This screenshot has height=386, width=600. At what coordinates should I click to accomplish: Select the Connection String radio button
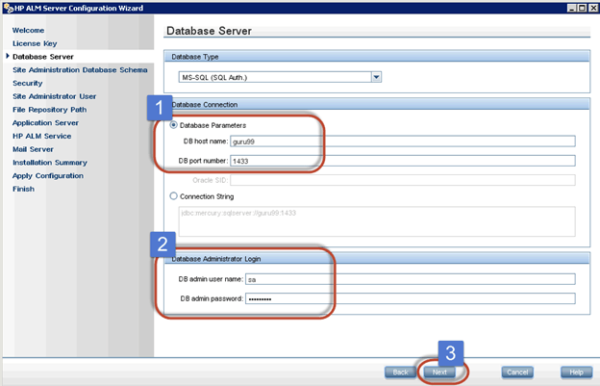174,195
